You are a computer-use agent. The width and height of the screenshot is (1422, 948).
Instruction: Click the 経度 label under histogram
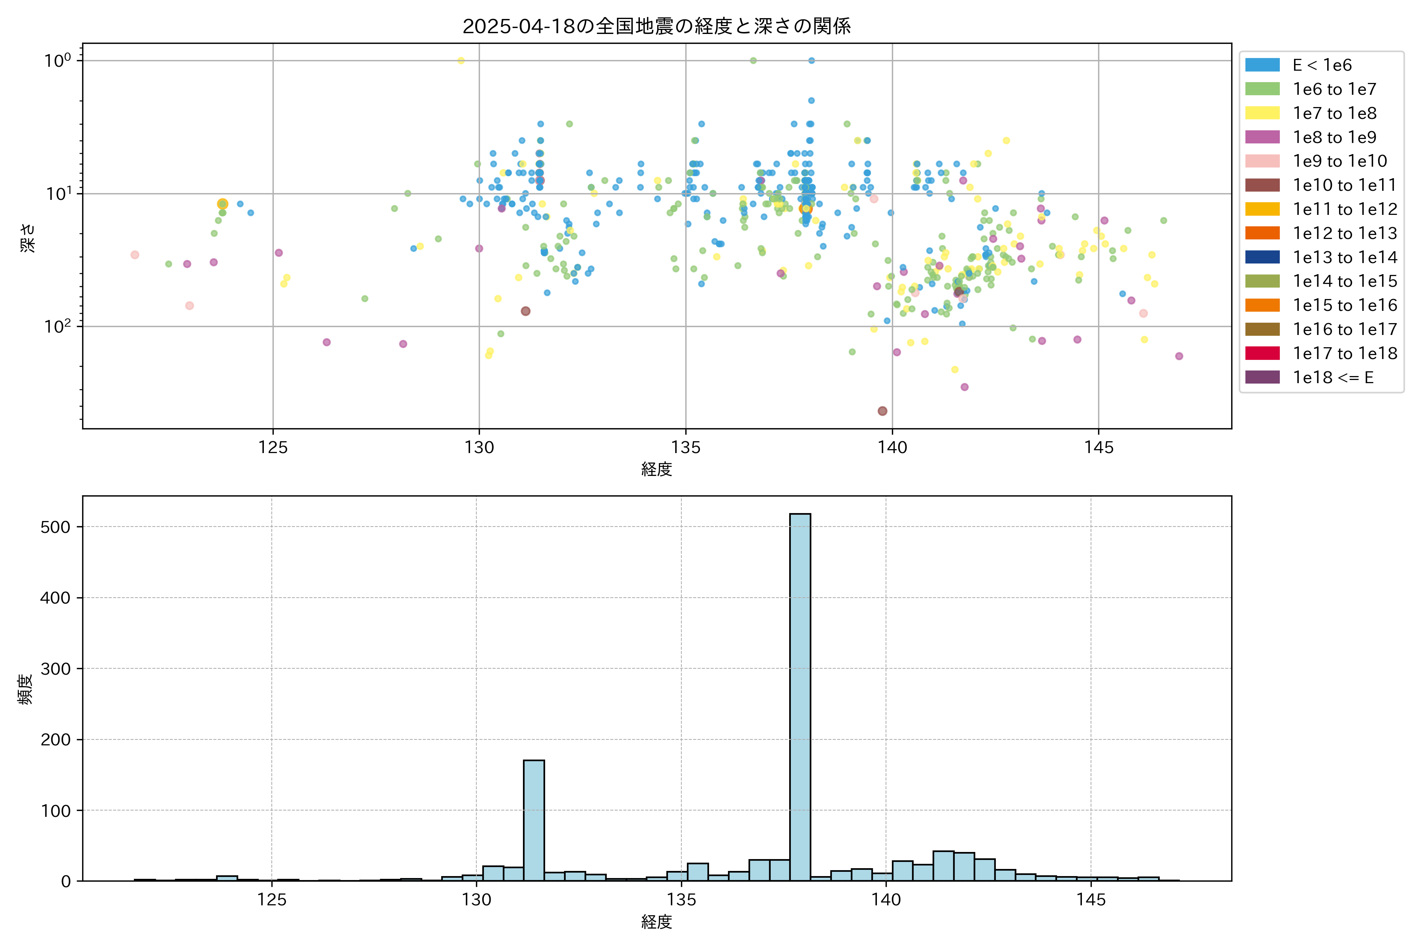click(656, 922)
